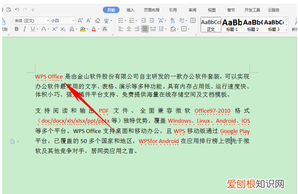Increase font size with A+ icon

(x=80, y=20)
